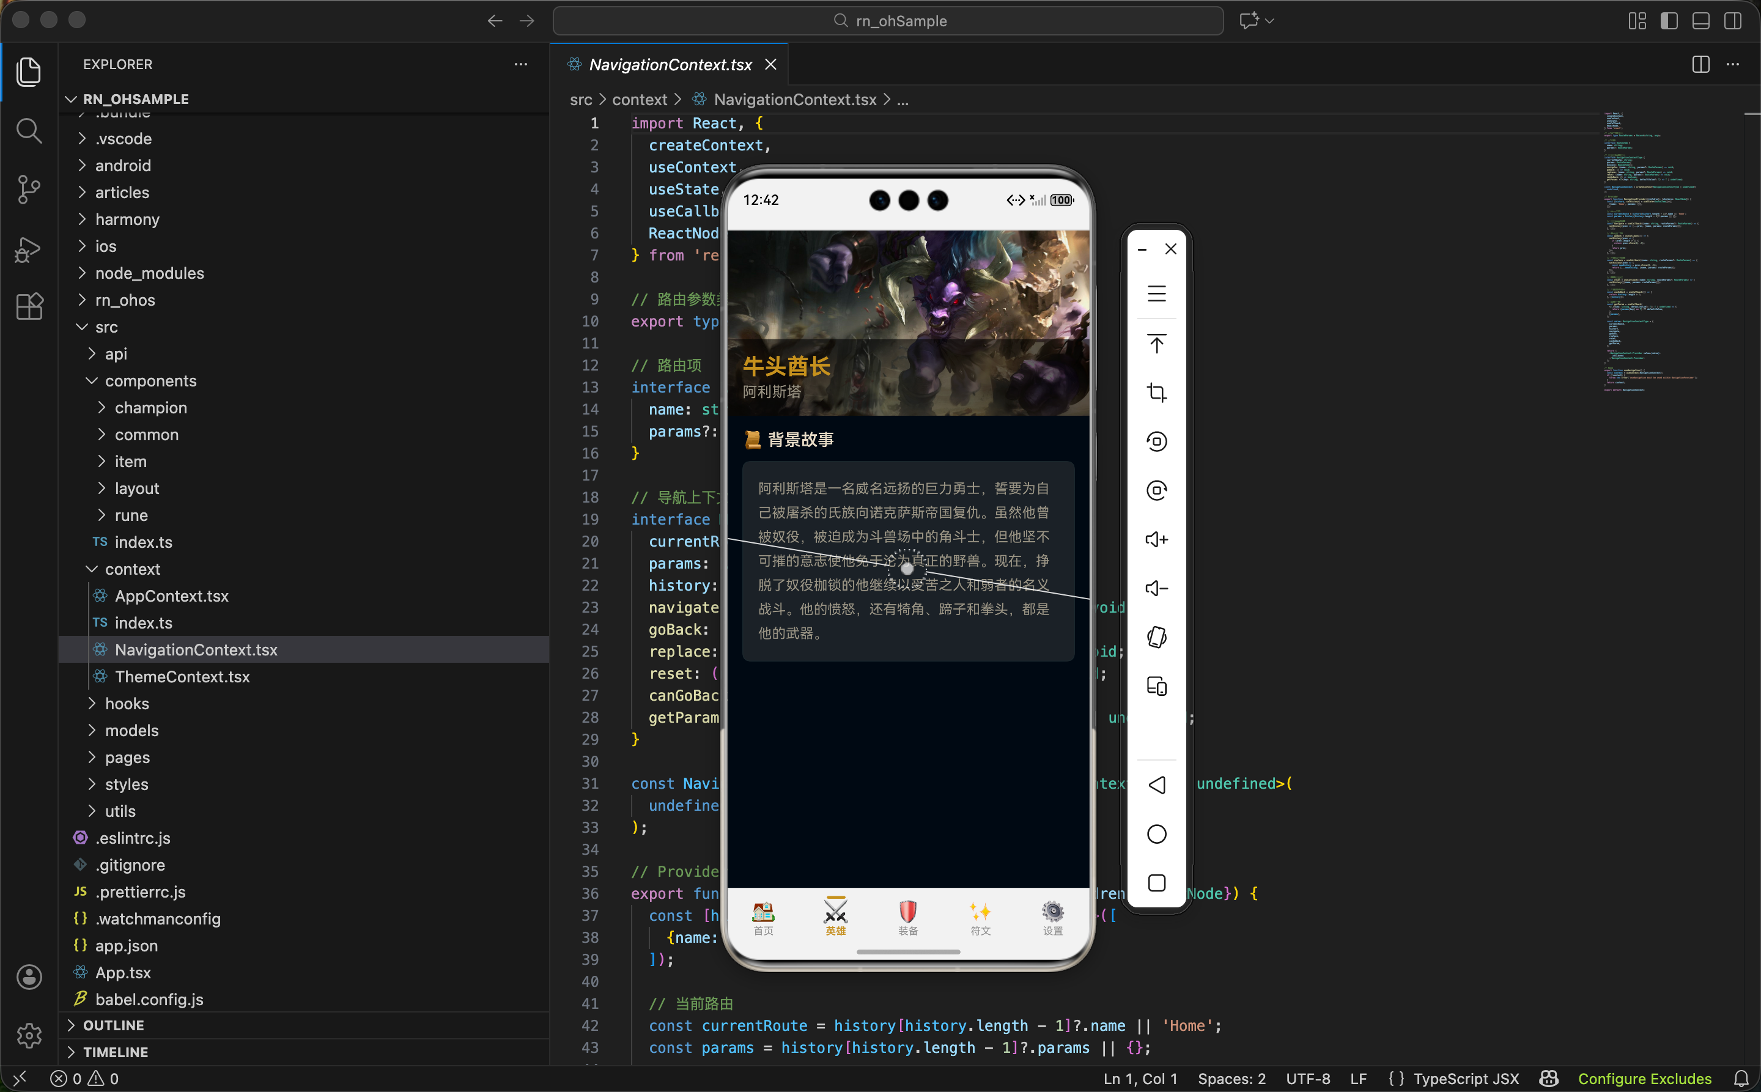Go forward with navigation arrow
This screenshot has width=1761, height=1092.
[x=527, y=21]
